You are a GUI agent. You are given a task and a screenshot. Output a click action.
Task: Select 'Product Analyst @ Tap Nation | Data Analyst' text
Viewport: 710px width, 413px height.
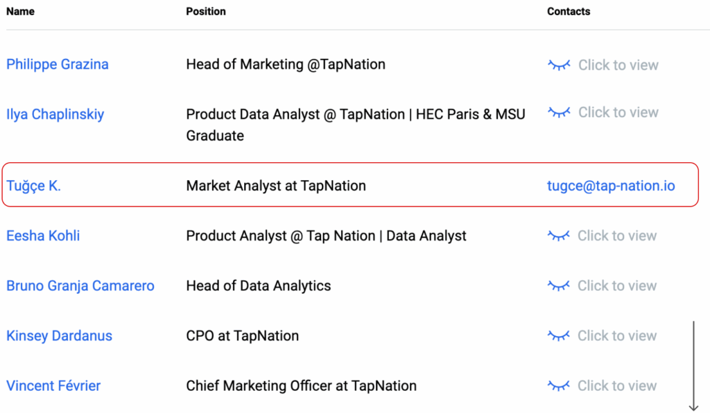point(326,236)
